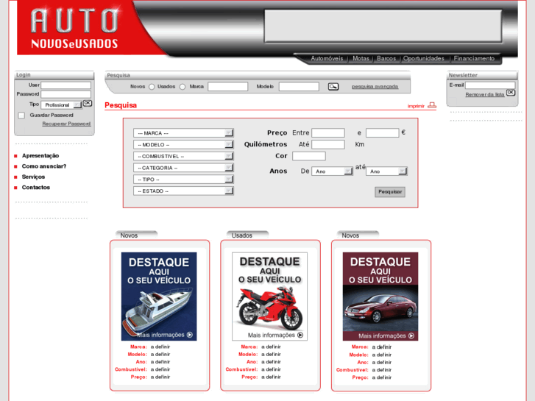The height and width of the screenshot is (401, 535).
Task: Focus the User login field
Action: coord(65,85)
